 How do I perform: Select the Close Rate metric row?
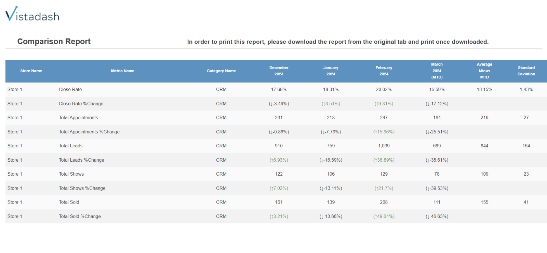tap(276, 90)
